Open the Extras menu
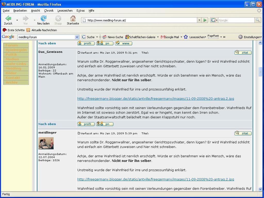The image size is (264, 198). pos(80,11)
